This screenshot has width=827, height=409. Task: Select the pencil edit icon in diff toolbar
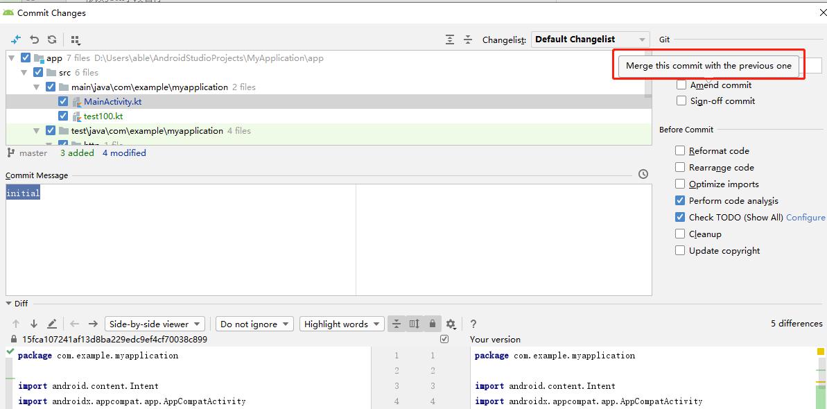tap(51, 323)
